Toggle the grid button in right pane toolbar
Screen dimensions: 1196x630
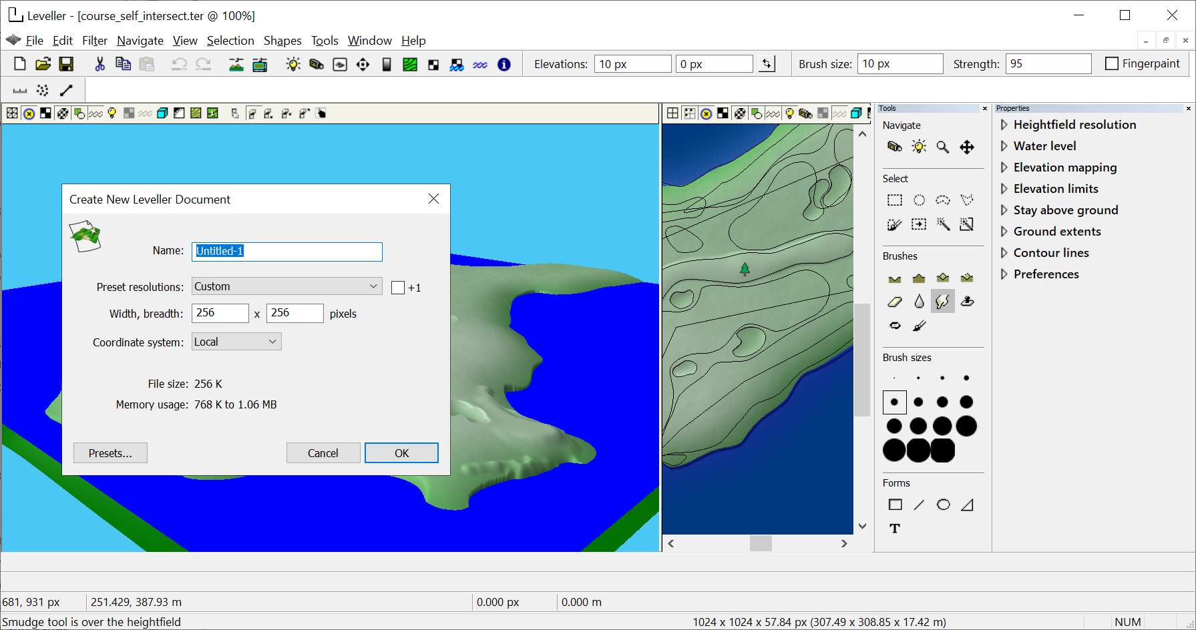pyautogui.click(x=672, y=113)
